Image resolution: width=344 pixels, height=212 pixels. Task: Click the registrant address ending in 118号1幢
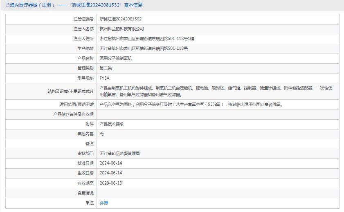click(x=147, y=39)
